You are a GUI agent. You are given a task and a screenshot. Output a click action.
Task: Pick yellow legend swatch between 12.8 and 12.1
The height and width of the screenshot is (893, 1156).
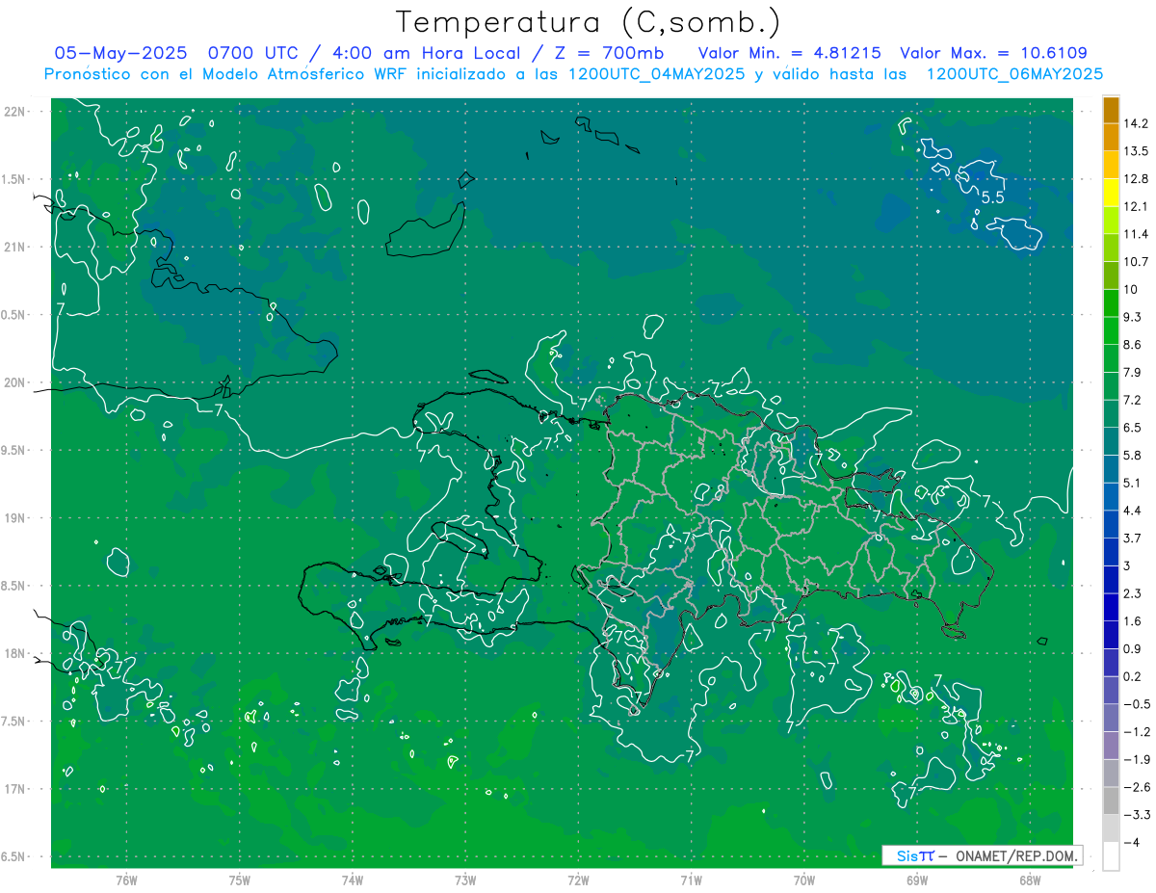pyautogui.click(x=1111, y=192)
